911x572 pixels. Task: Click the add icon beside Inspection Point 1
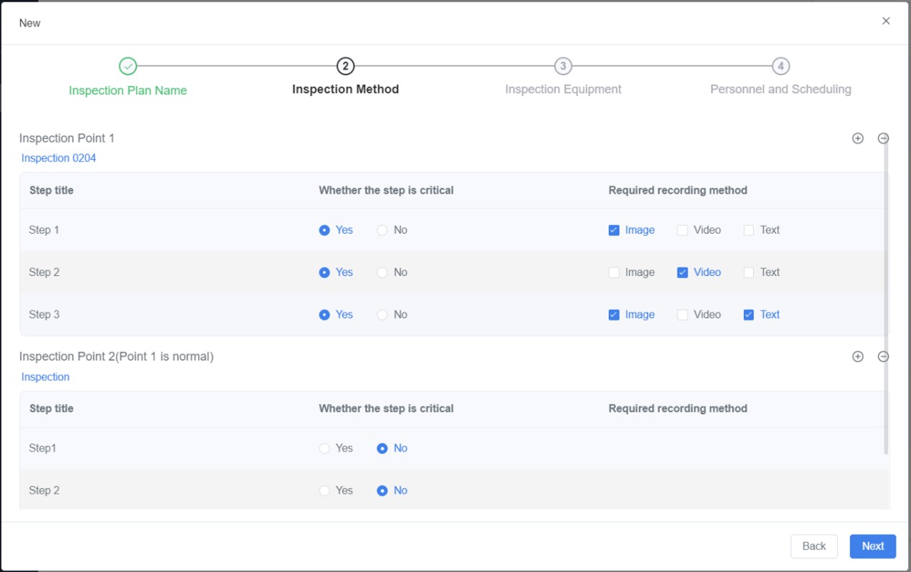coord(858,138)
